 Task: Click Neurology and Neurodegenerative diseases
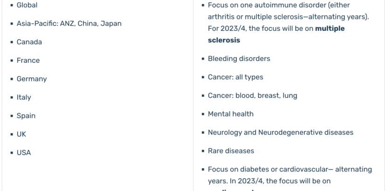click(281, 133)
